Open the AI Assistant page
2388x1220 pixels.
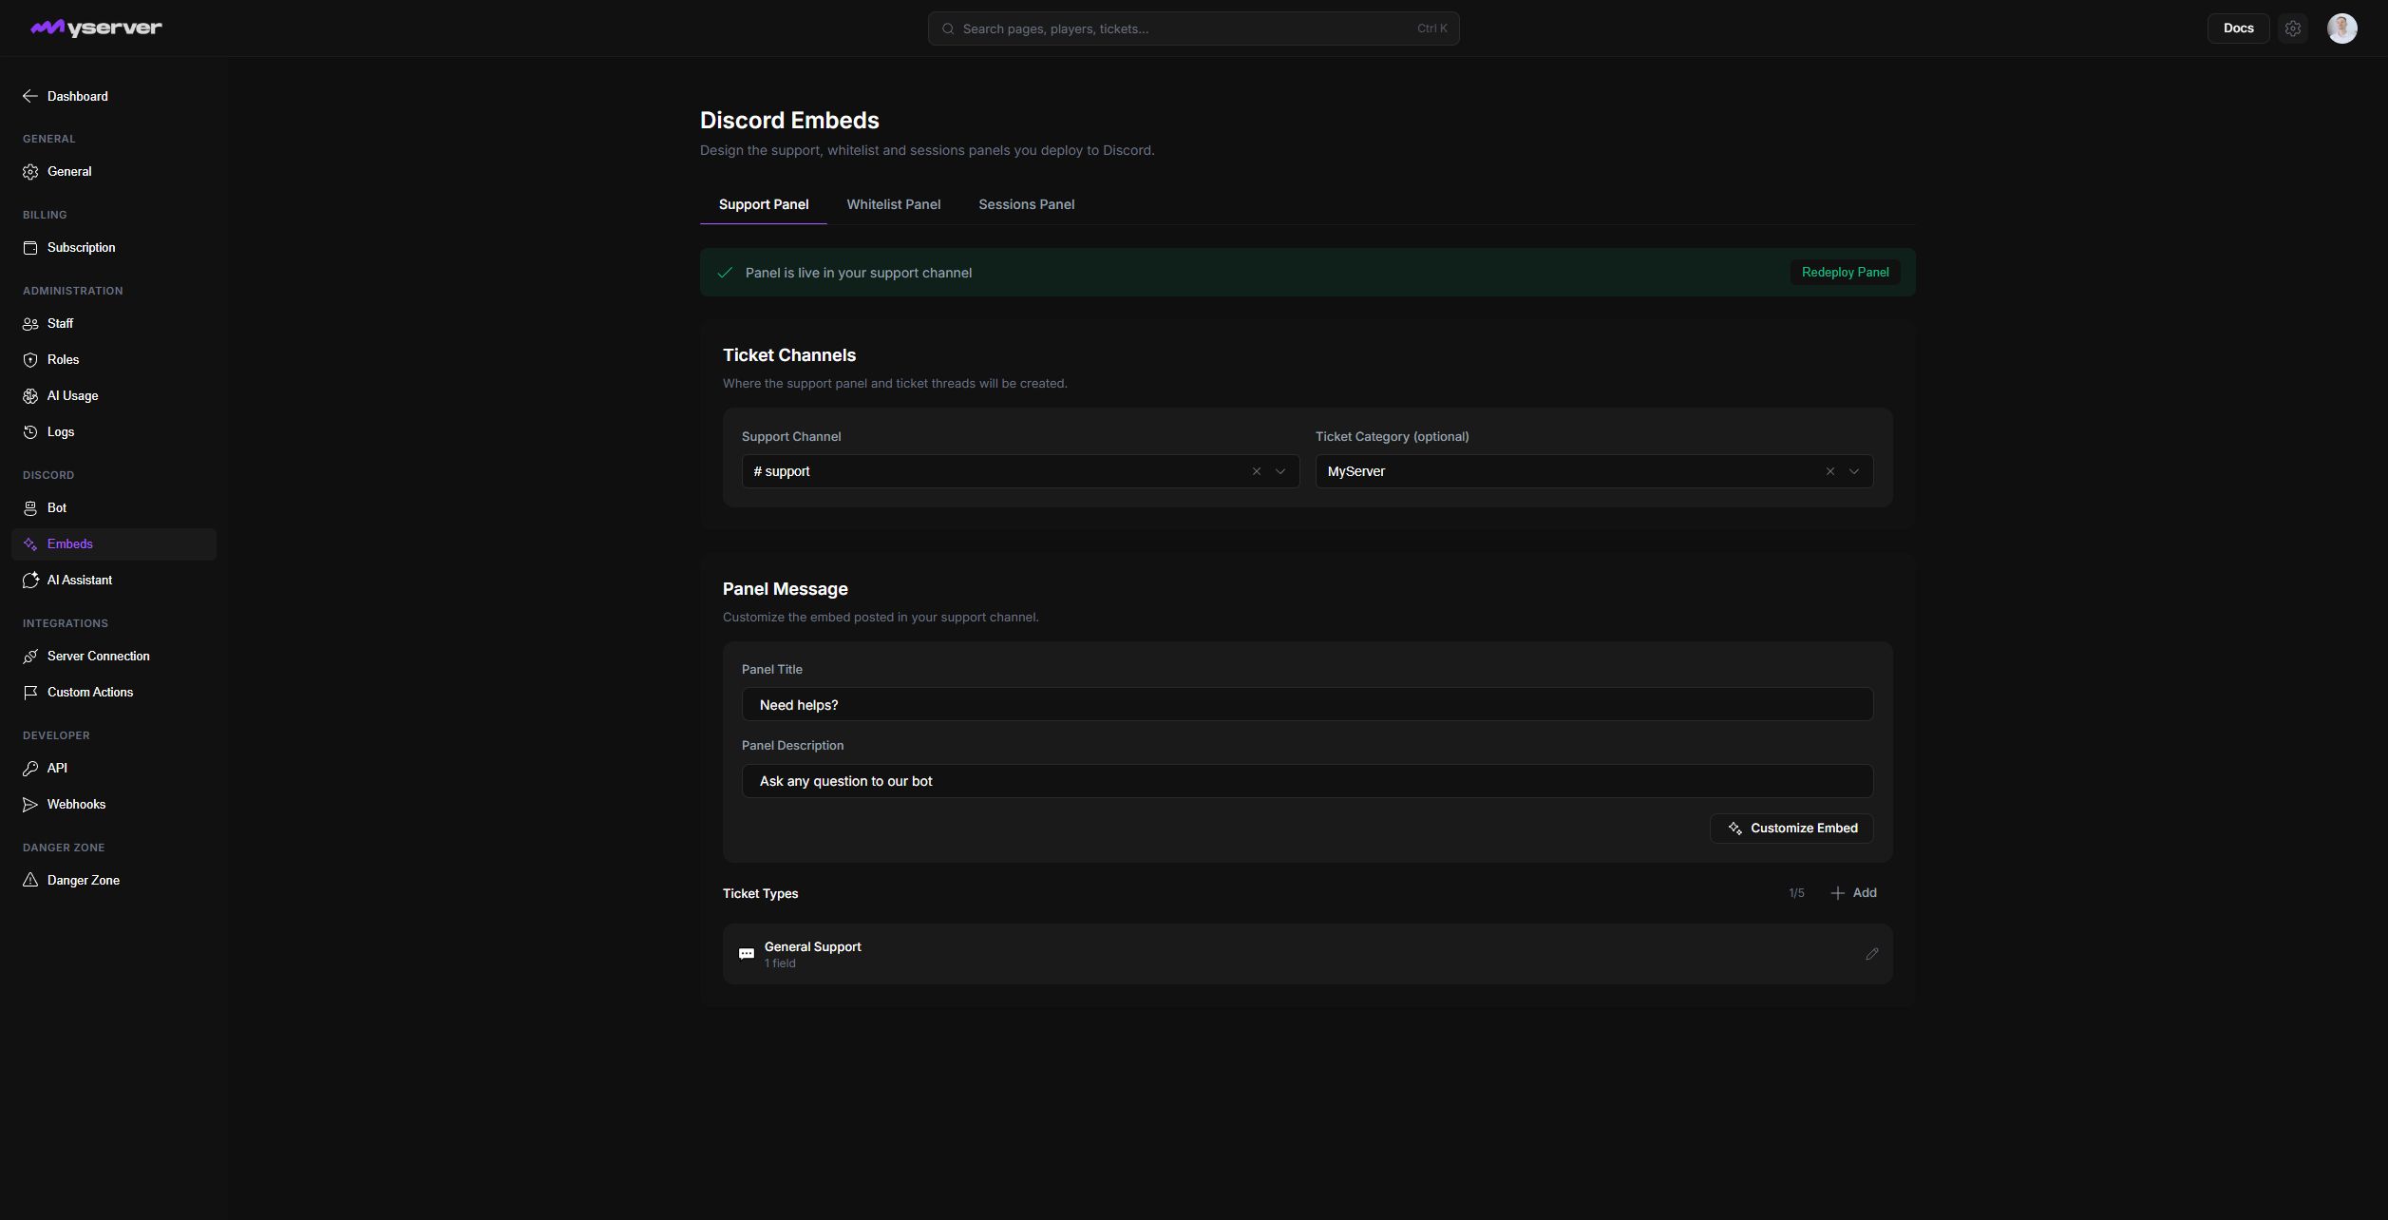tap(114, 581)
